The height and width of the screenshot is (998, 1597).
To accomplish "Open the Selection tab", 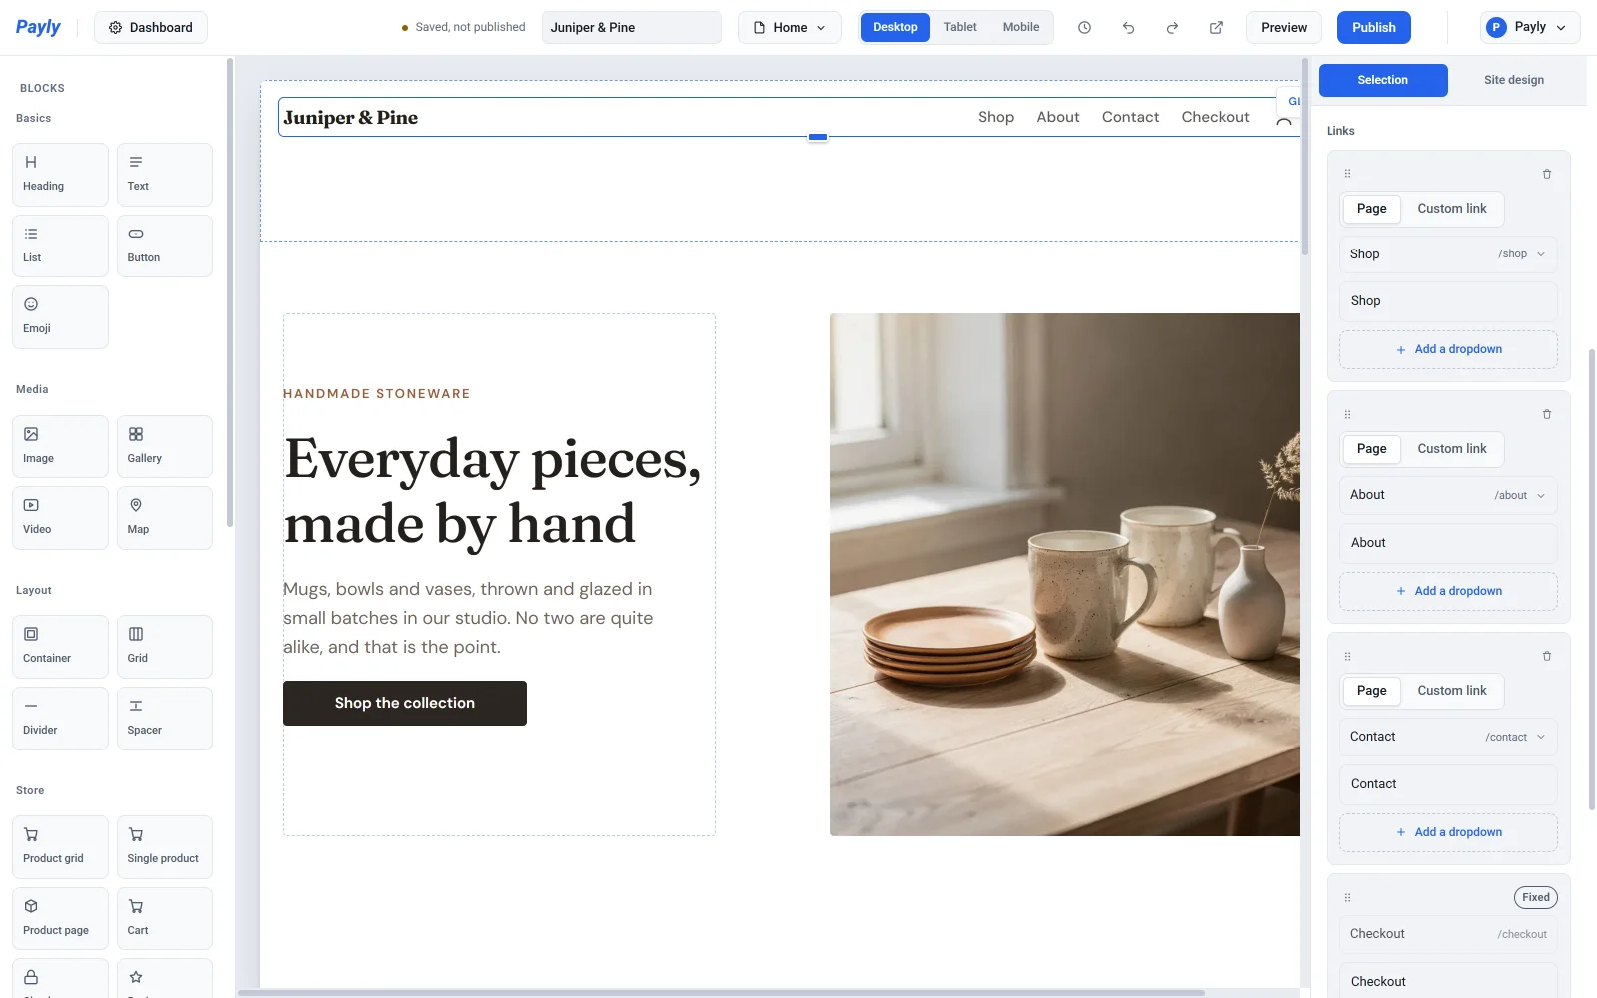I will tap(1382, 80).
